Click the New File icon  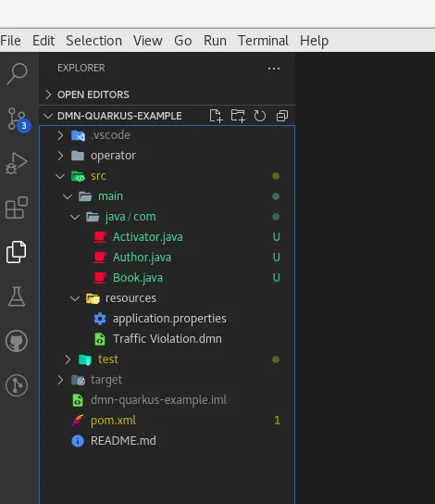[x=216, y=116]
